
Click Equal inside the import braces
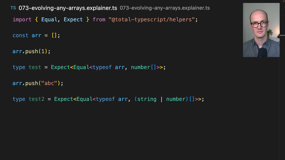tap(49, 20)
